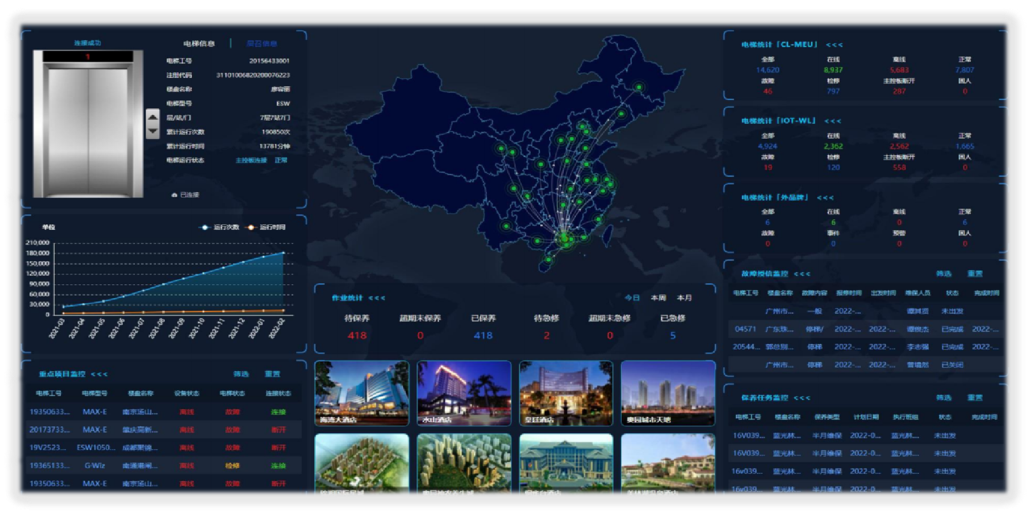Open the 皇廷酒店 project thumbnail
This screenshot has height=517, width=1035.
pyautogui.click(x=566, y=393)
